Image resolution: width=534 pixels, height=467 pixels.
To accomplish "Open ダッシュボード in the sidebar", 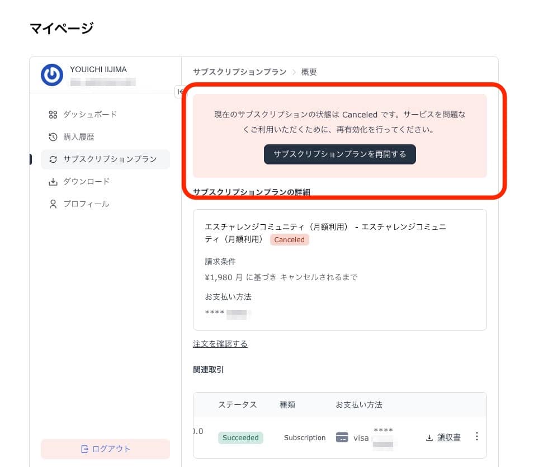I will pos(105,115).
